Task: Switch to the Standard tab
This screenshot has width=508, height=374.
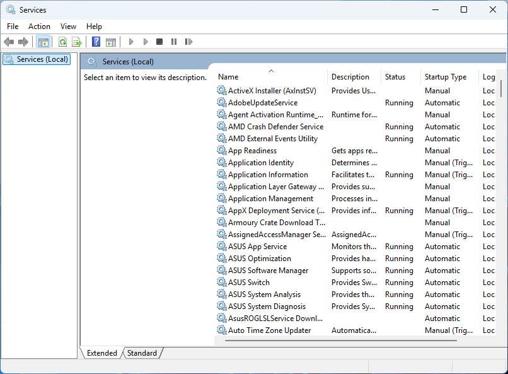Action: click(x=142, y=353)
